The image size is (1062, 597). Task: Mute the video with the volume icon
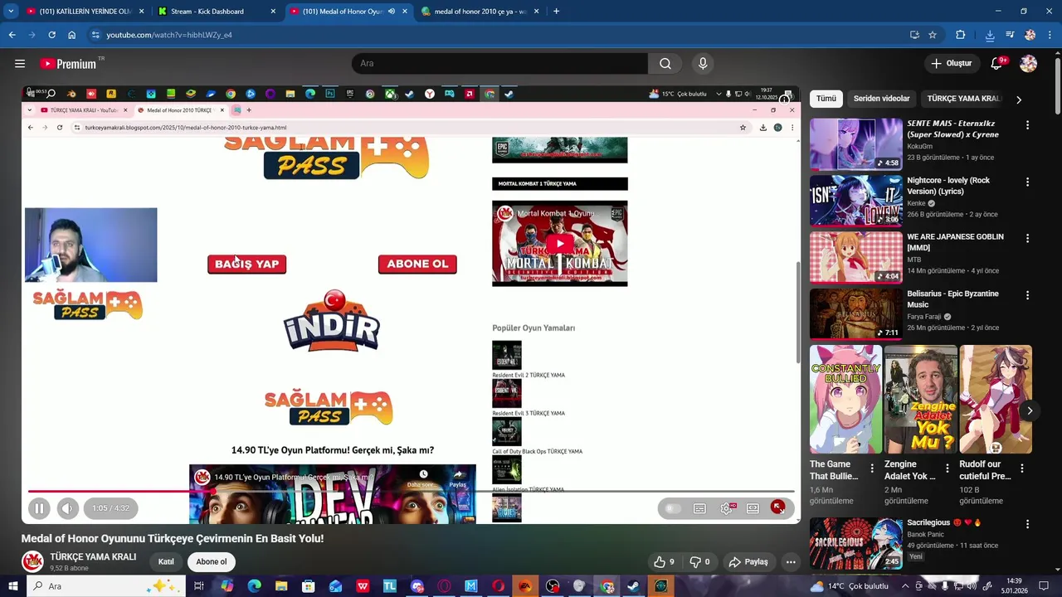click(68, 508)
